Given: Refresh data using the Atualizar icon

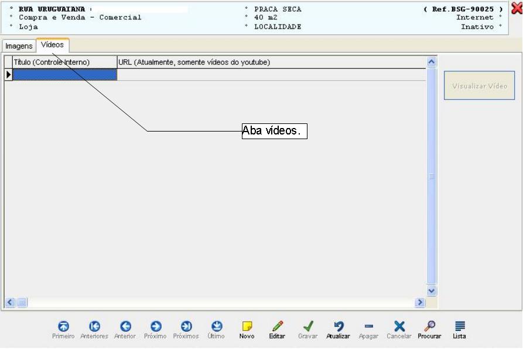Looking at the screenshot, I should point(338,326).
